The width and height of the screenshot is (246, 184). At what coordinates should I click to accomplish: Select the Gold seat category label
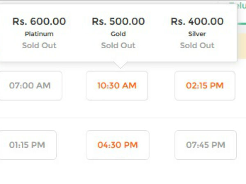tap(118, 34)
